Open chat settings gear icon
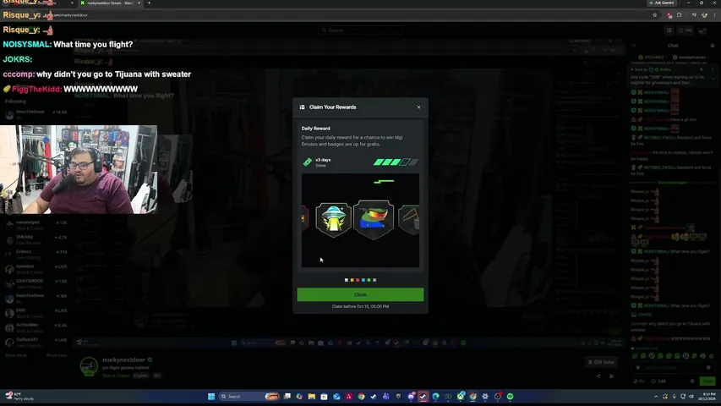This screenshot has width=721, height=406. pyautogui.click(x=692, y=381)
